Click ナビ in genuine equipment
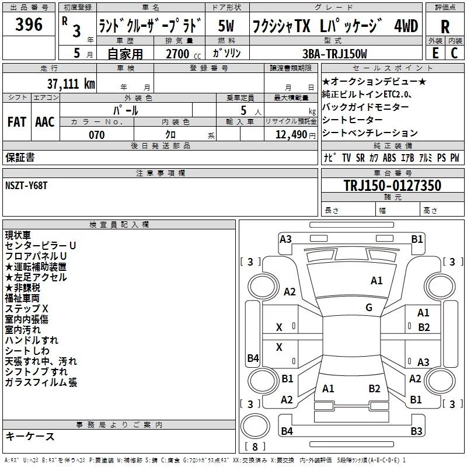Image resolution: width=467 pixels, height=467 pixels. pyautogui.click(x=330, y=158)
